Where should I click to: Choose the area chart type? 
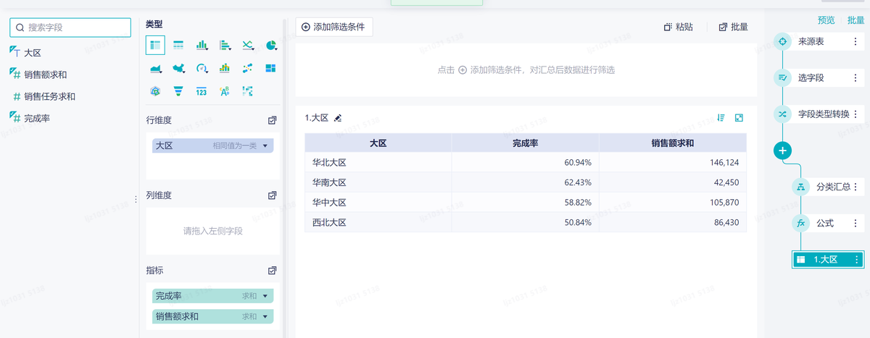[155, 69]
